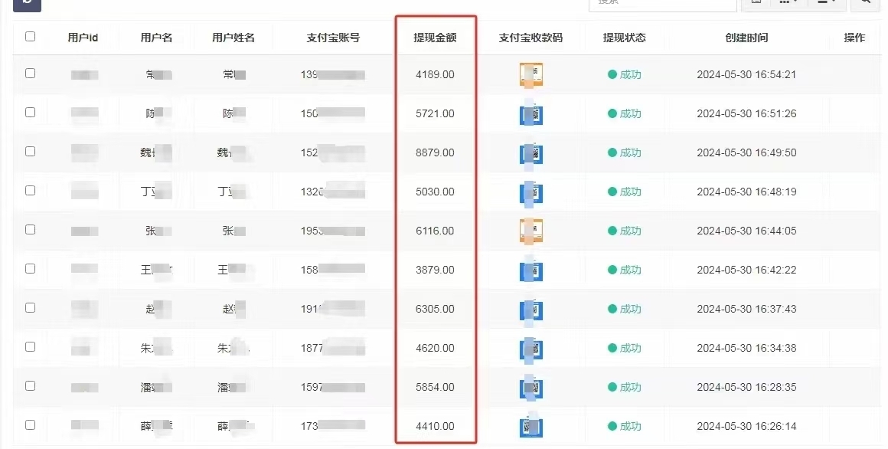The height and width of the screenshot is (449, 888).
Task: Toggle the select-all checkbox in the table header
Action: click(x=30, y=36)
